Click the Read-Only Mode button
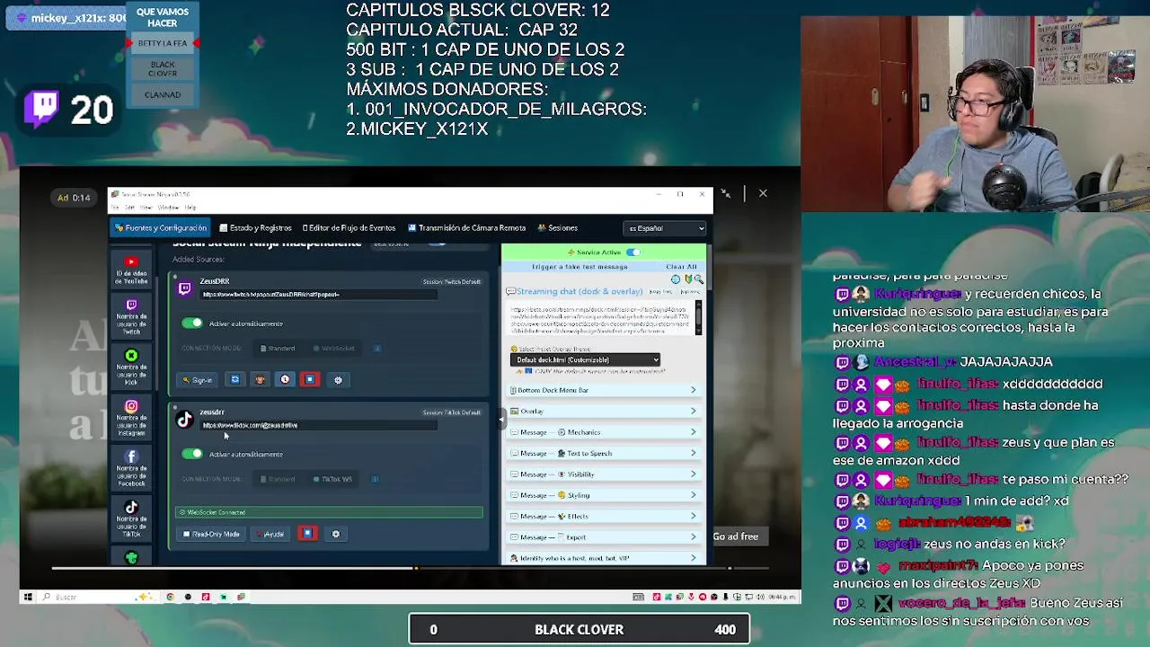The width and height of the screenshot is (1150, 647). click(211, 534)
